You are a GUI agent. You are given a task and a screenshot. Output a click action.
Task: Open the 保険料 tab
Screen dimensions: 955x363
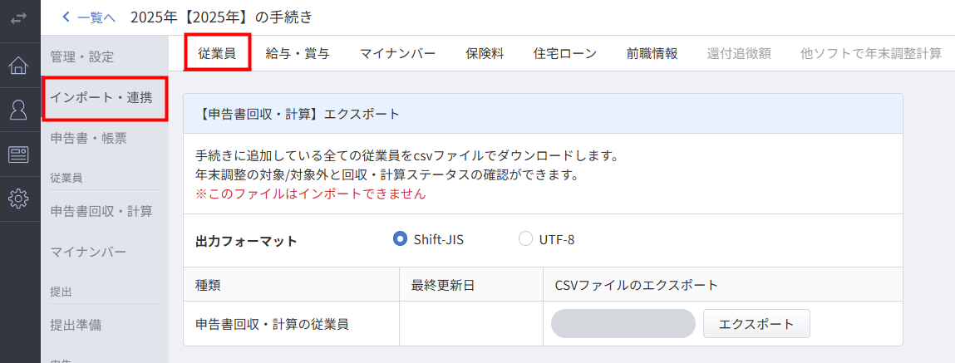point(485,53)
